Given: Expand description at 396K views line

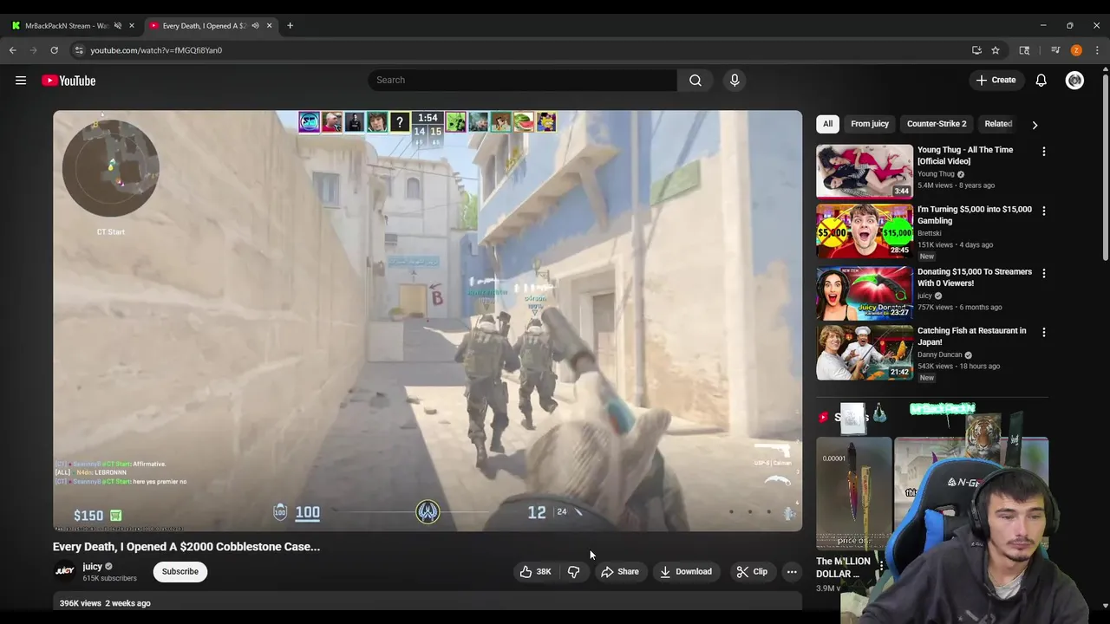Looking at the screenshot, I should (105, 603).
